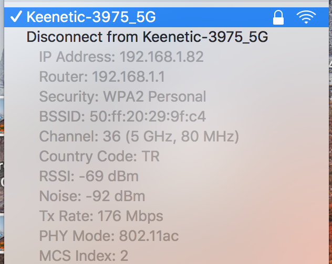Click the 5 GHz, 80 MHz text

(x=182, y=136)
